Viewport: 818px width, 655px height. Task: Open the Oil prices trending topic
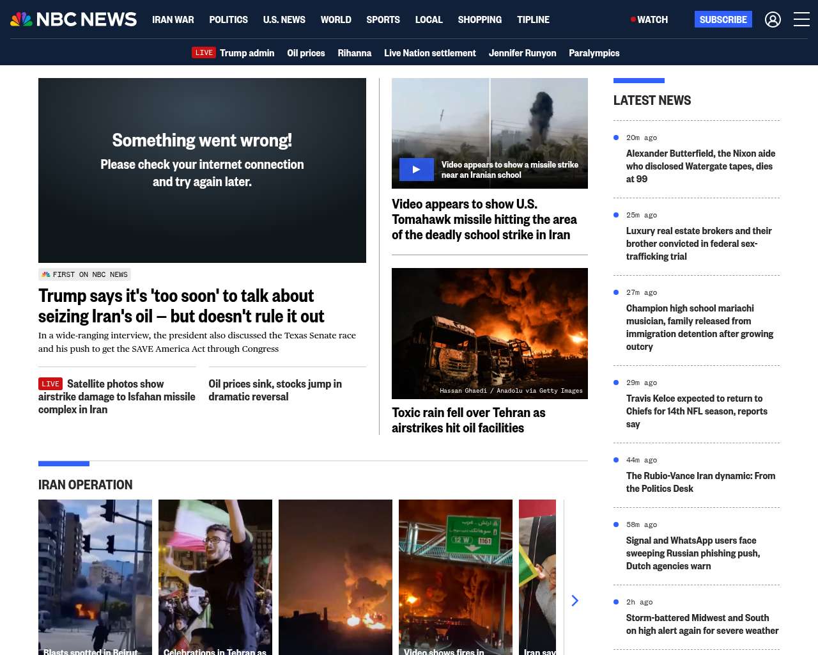[x=305, y=53]
